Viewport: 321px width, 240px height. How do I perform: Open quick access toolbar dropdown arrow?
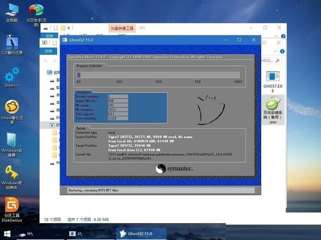pyautogui.click(x=69, y=28)
